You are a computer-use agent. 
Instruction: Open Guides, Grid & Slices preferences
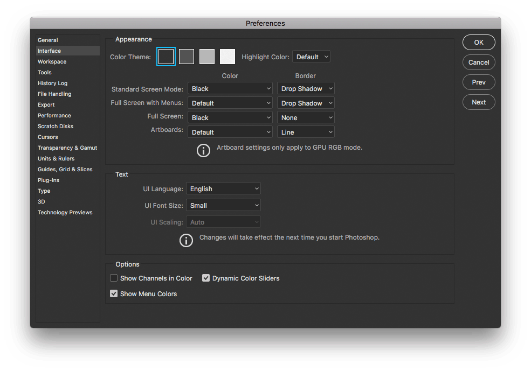(68, 170)
